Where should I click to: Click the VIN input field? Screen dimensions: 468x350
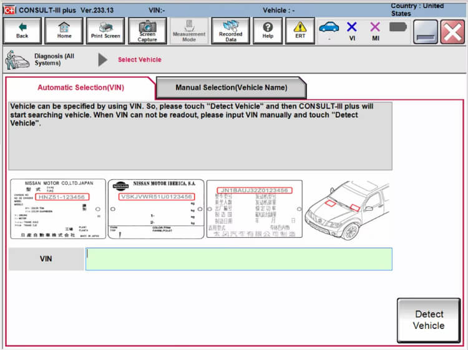(x=239, y=259)
